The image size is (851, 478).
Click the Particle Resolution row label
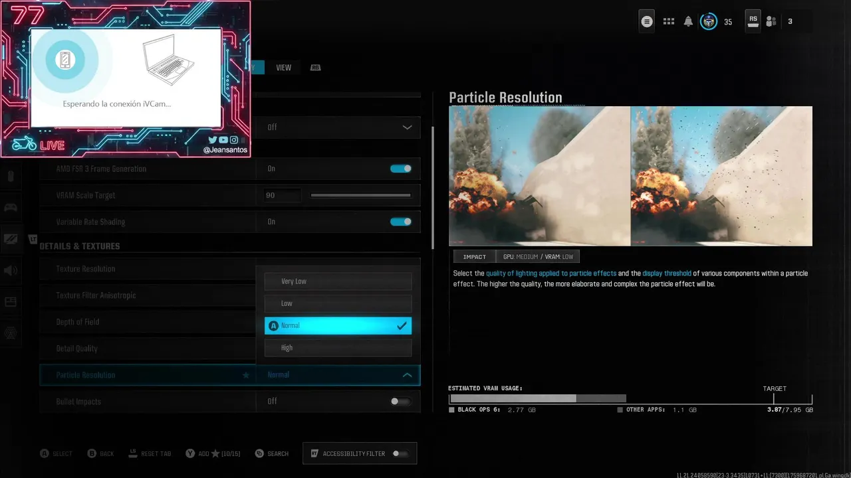[86, 375]
